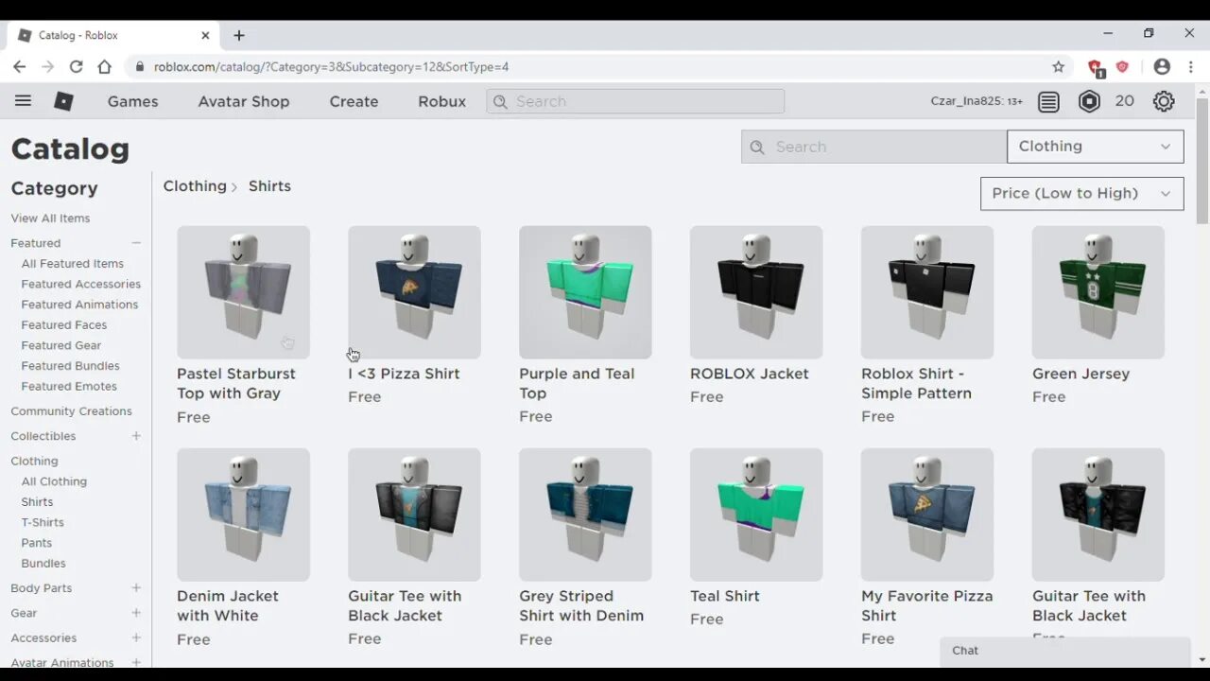
Task: Click View All Items link
Action: (50, 218)
